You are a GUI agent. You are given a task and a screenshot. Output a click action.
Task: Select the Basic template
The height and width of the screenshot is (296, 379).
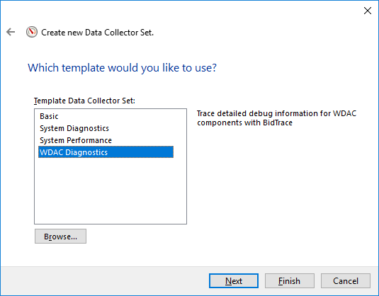[x=106, y=116]
